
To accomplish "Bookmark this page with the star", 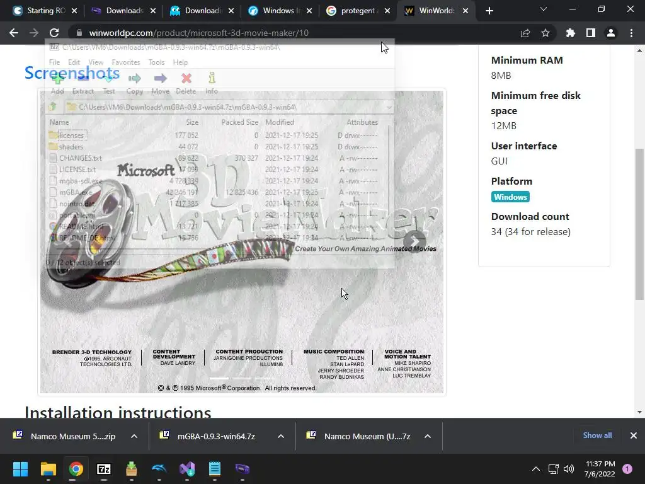I will [545, 33].
